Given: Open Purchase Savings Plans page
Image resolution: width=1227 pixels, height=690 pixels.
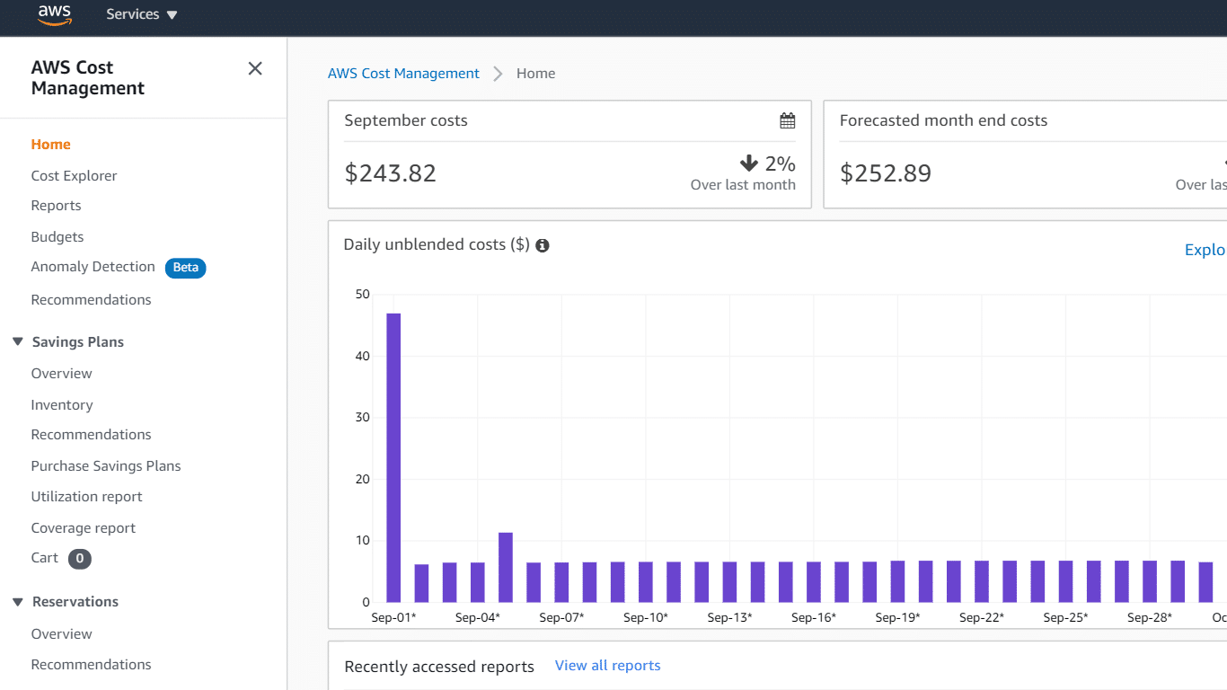Looking at the screenshot, I should coord(106,466).
